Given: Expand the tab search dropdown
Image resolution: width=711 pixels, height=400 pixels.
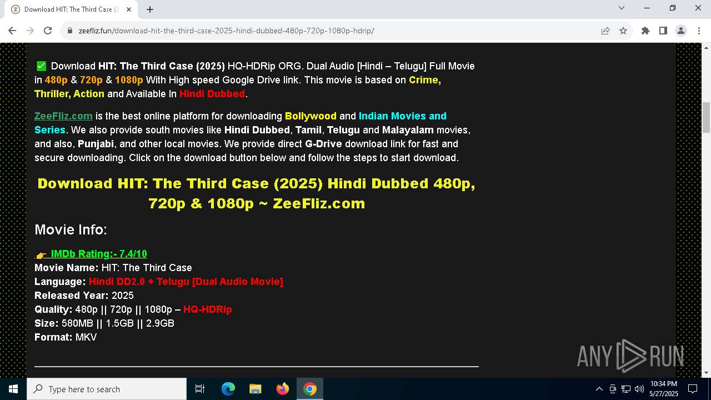Looking at the screenshot, I should pos(622,8).
